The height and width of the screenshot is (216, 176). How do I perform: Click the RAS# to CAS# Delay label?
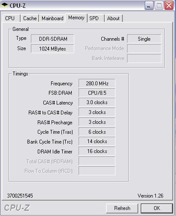tap(50, 113)
